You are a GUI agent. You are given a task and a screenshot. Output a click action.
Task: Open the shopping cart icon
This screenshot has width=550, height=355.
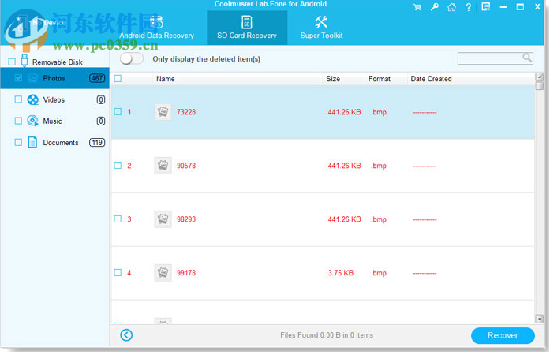[x=417, y=7]
